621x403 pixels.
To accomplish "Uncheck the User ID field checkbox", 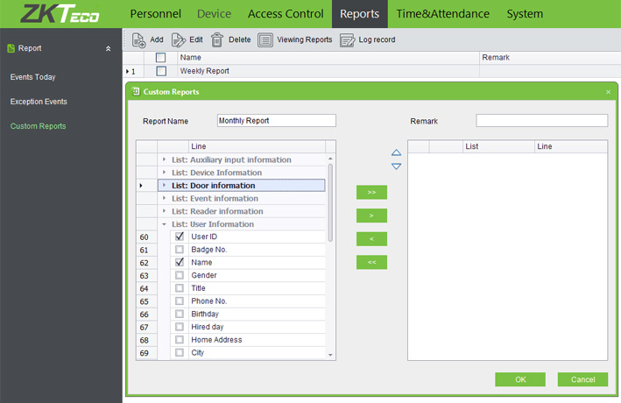I will [x=180, y=237].
